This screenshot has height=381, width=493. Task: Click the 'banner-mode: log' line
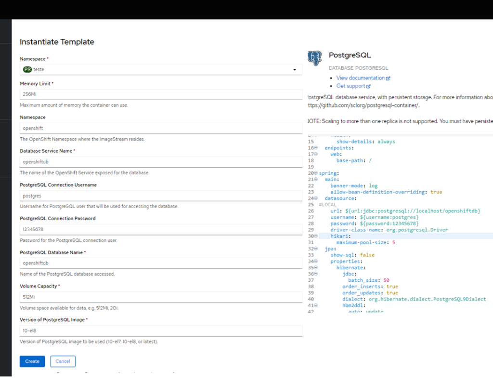click(x=354, y=185)
